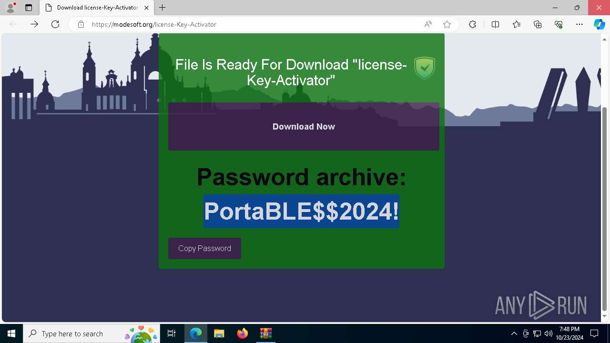The image size is (610, 343).
Task: Open the Favorites list icon
Action: 517,24
